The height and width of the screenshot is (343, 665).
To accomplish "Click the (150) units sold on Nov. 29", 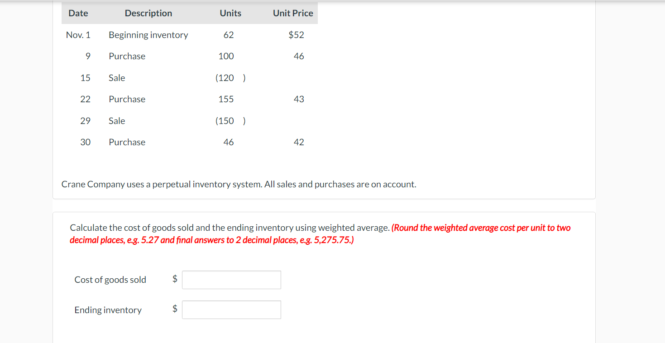I will click(x=229, y=120).
